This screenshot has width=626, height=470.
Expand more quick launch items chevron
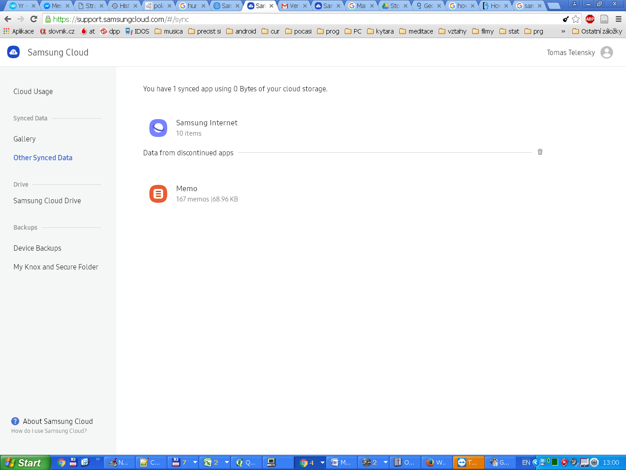click(97, 459)
